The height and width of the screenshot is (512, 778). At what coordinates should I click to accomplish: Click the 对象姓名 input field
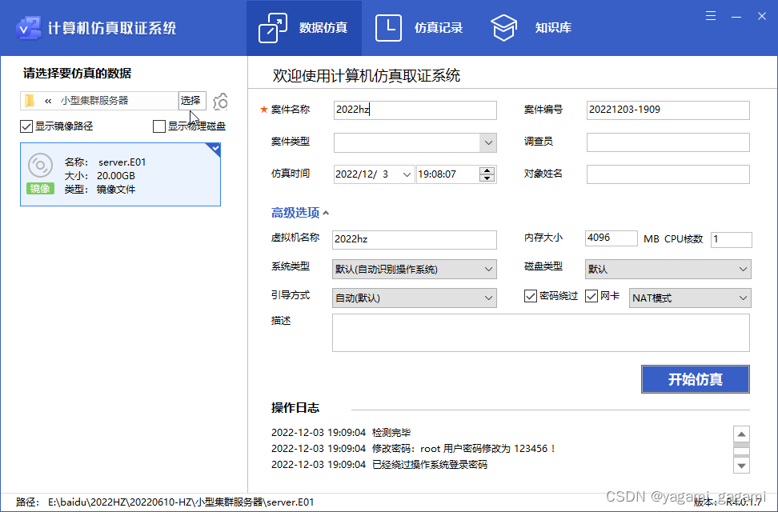pos(668,174)
